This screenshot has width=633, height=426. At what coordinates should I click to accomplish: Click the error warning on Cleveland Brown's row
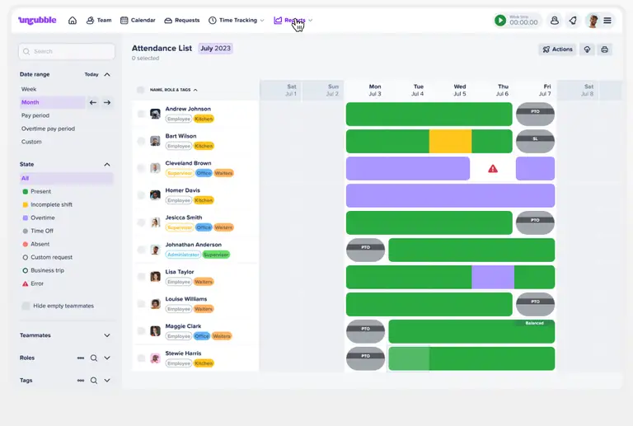[493, 169]
